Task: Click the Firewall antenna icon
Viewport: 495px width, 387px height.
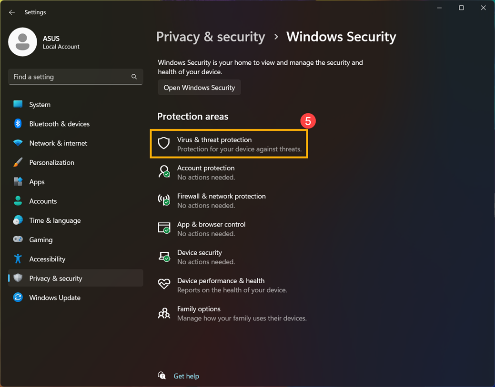Action: (164, 199)
